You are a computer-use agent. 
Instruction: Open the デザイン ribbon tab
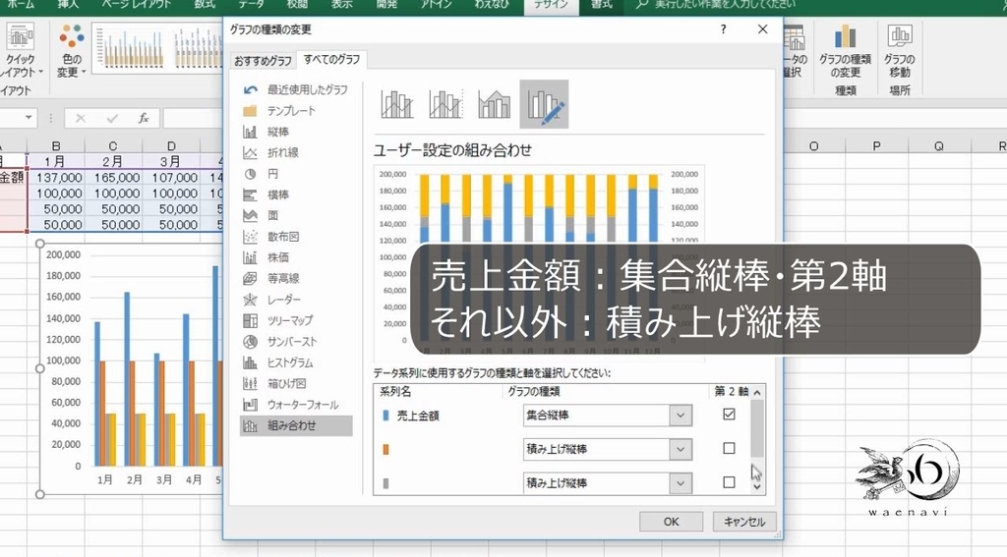(552, 5)
